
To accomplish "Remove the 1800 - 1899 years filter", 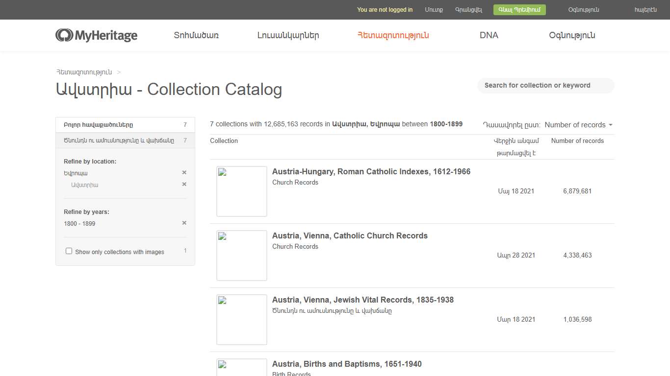I will (x=184, y=223).
